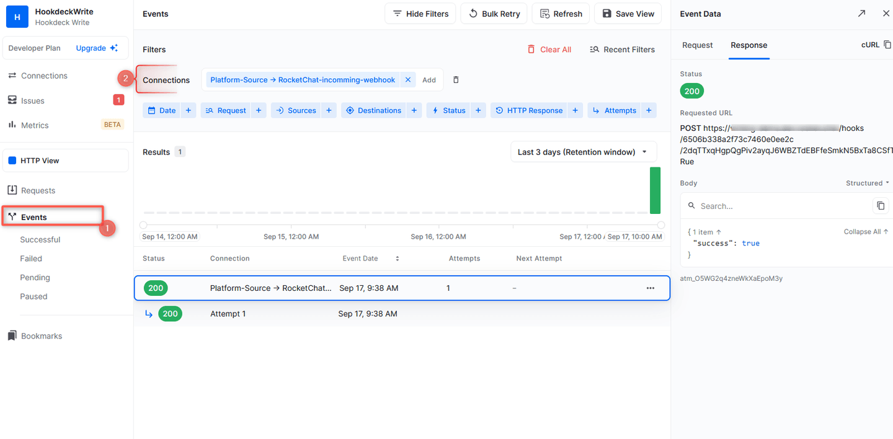Click Clear All to remove filters
The width and height of the screenshot is (893, 439).
(x=549, y=49)
